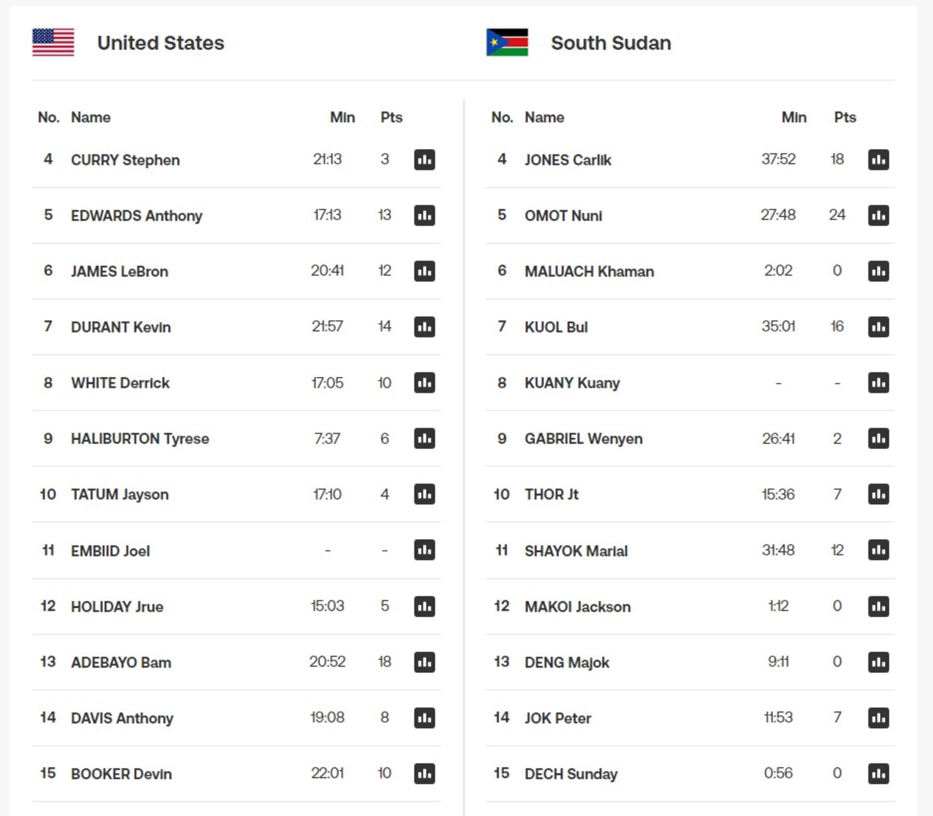Open stats chart icon for Anthony Edwards
Screen dimensions: 933x816
click(424, 216)
